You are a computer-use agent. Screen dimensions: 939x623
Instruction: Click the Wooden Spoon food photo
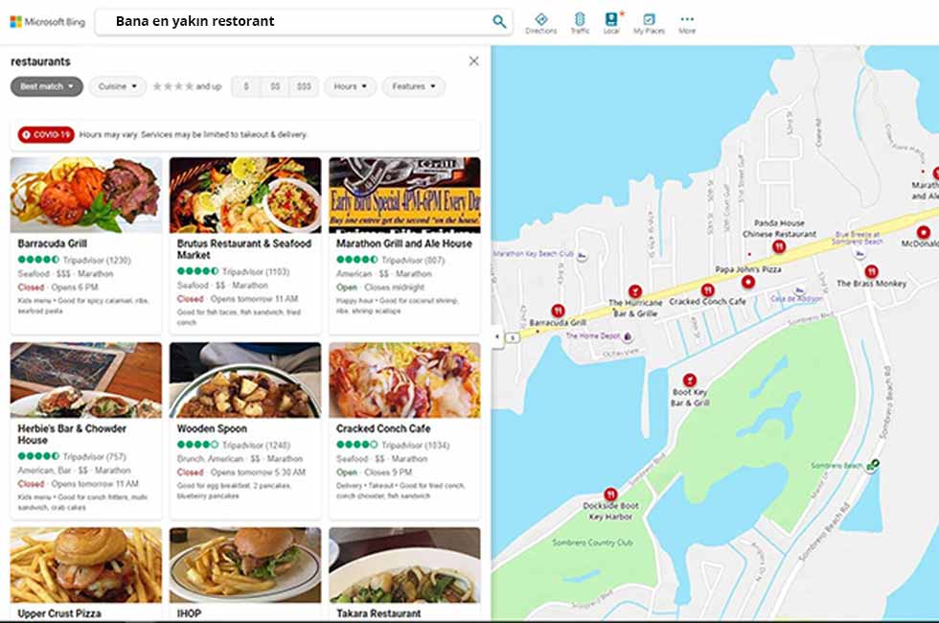245,380
